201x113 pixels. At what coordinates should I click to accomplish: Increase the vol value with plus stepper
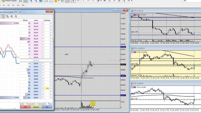[40, 104]
